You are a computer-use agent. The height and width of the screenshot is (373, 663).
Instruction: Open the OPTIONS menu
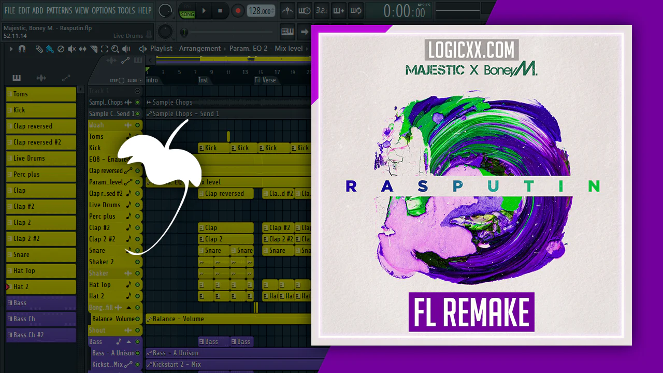click(104, 10)
